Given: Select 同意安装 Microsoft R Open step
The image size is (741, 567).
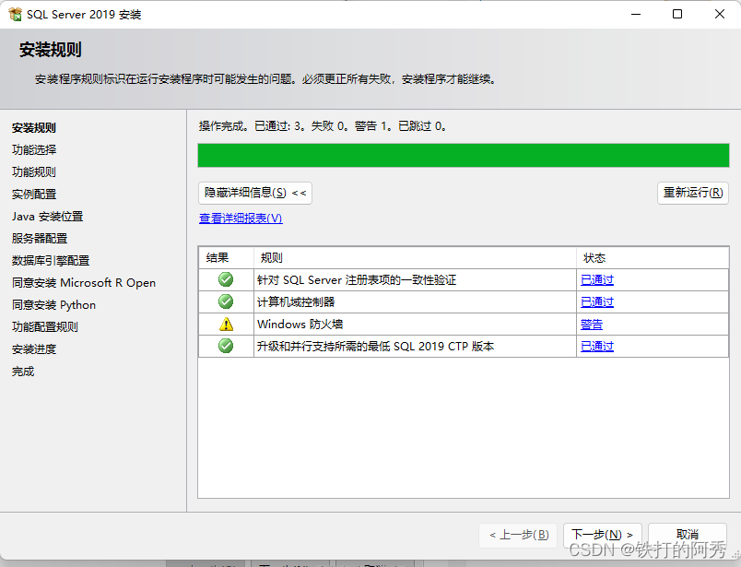Looking at the screenshot, I should [x=84, y=283].
